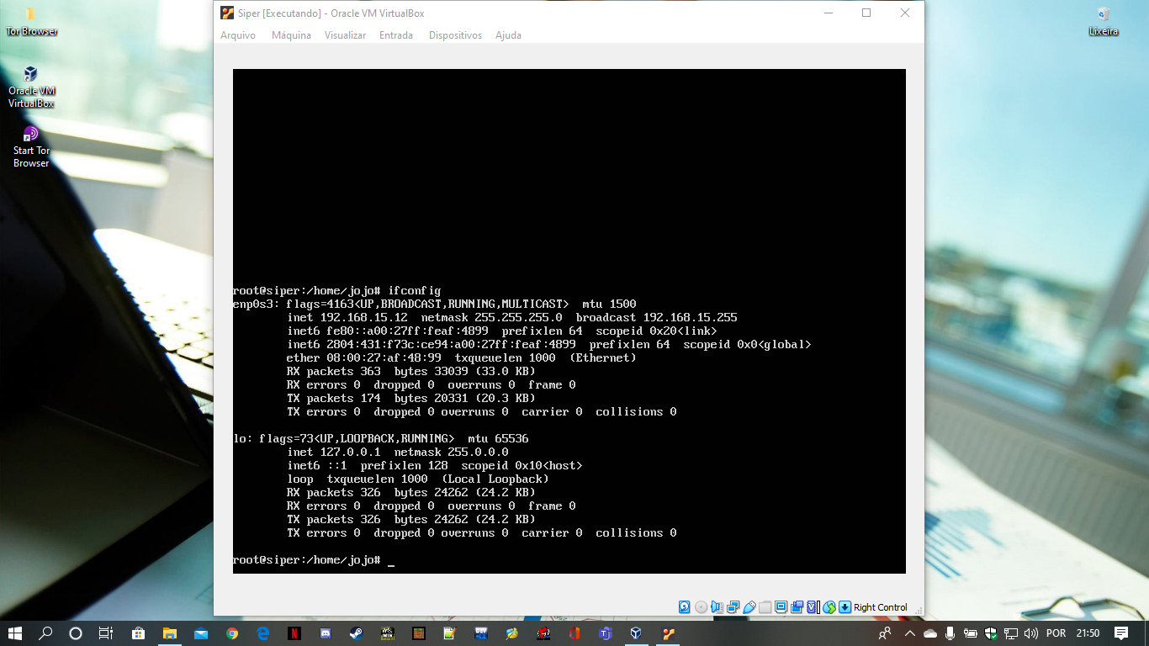Click the shared folders indicator icon
The image size is (1149, 646).
point(765,607)
